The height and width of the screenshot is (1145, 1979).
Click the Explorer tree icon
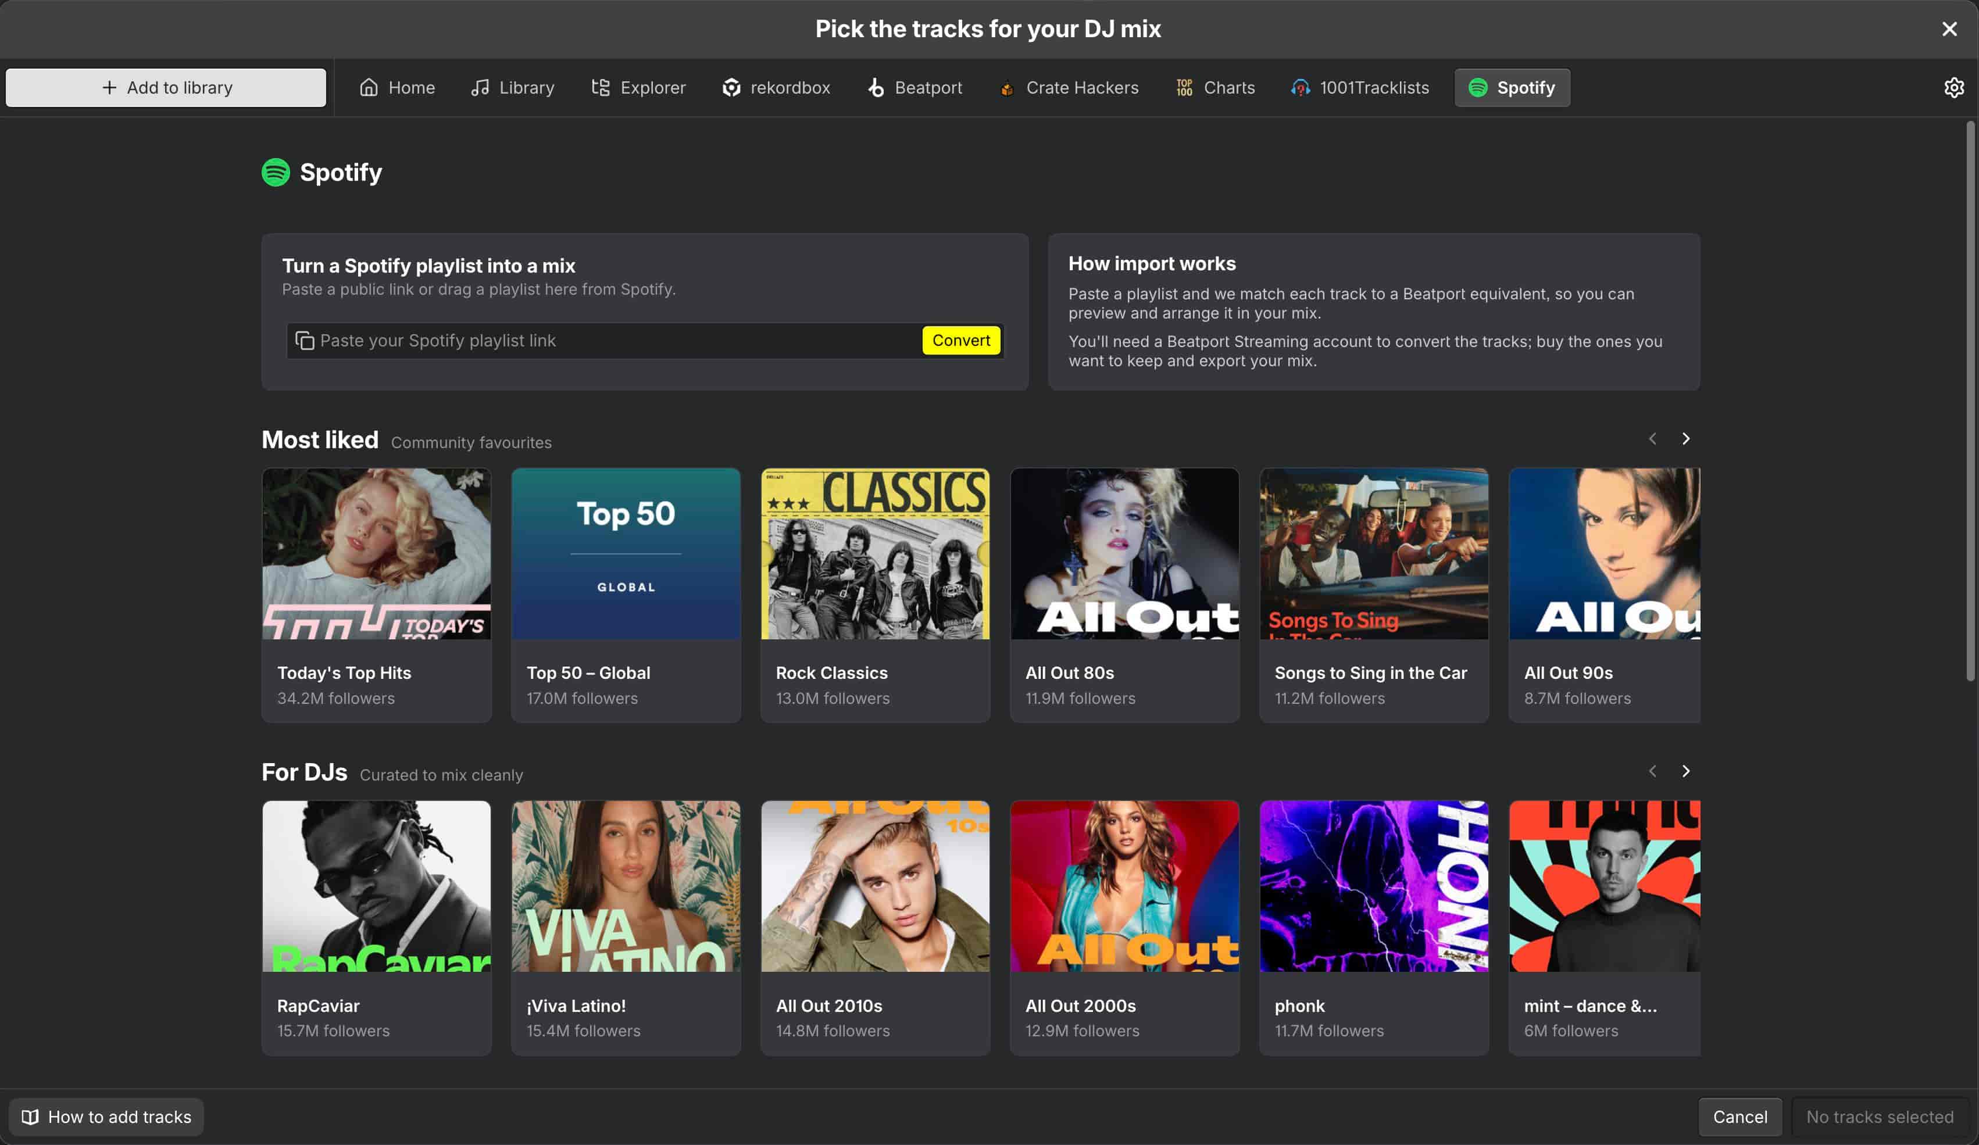click(601, 87)
